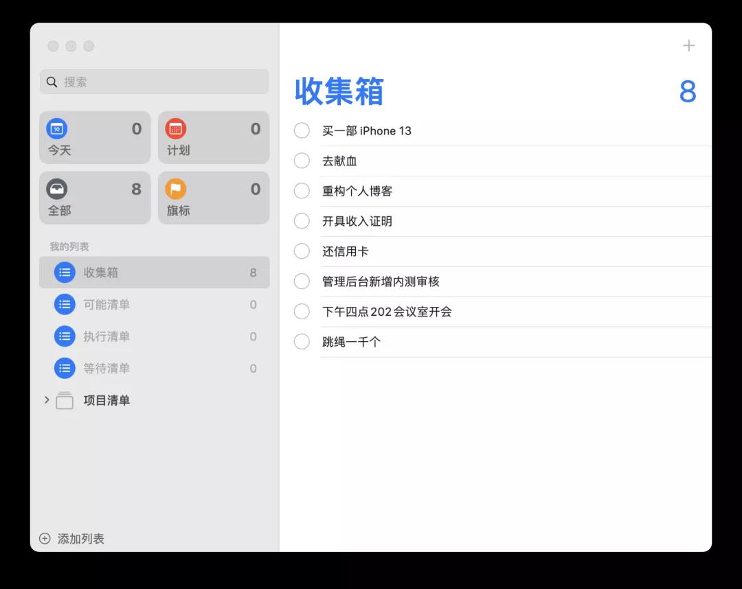
Task: Open the 旗标 smart list card
Action: 214,198
